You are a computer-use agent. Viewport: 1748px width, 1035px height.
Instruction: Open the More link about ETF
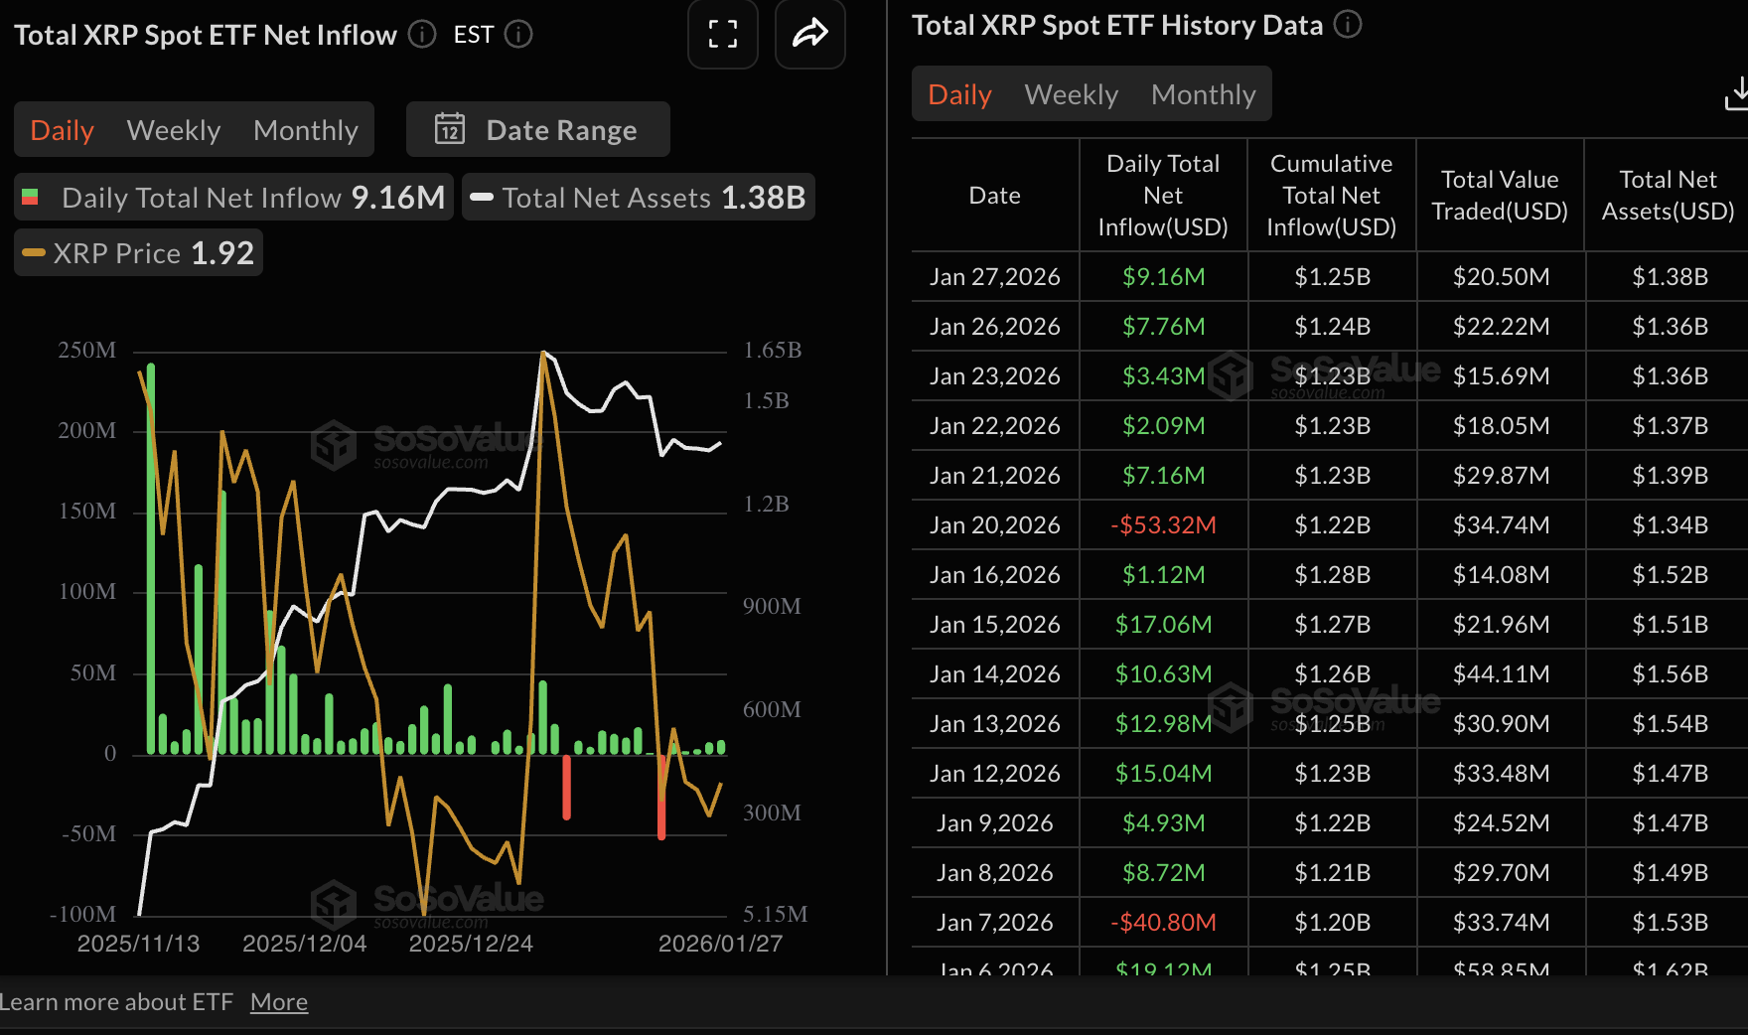coord(279,1002)
